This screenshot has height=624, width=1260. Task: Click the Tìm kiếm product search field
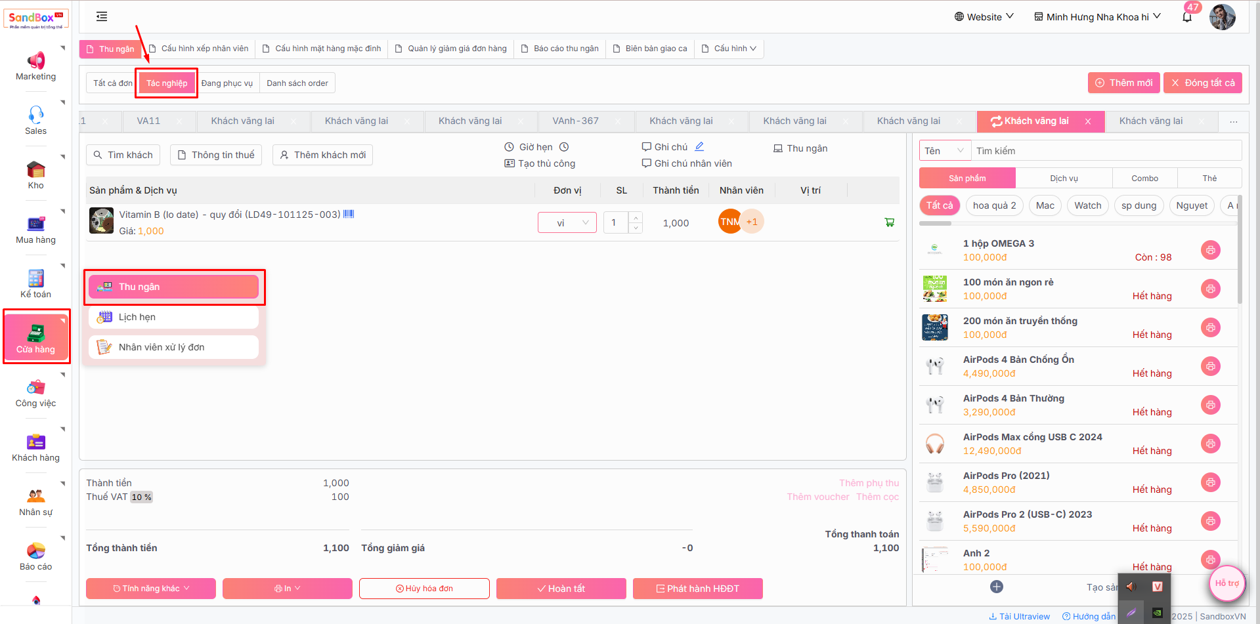click(1106, 151)
